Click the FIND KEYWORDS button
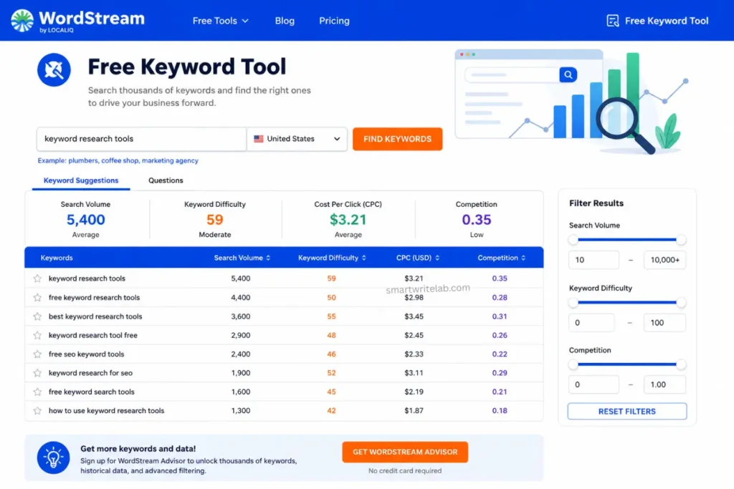The width and height of the screenshot is (734, 489). point(397,139)
